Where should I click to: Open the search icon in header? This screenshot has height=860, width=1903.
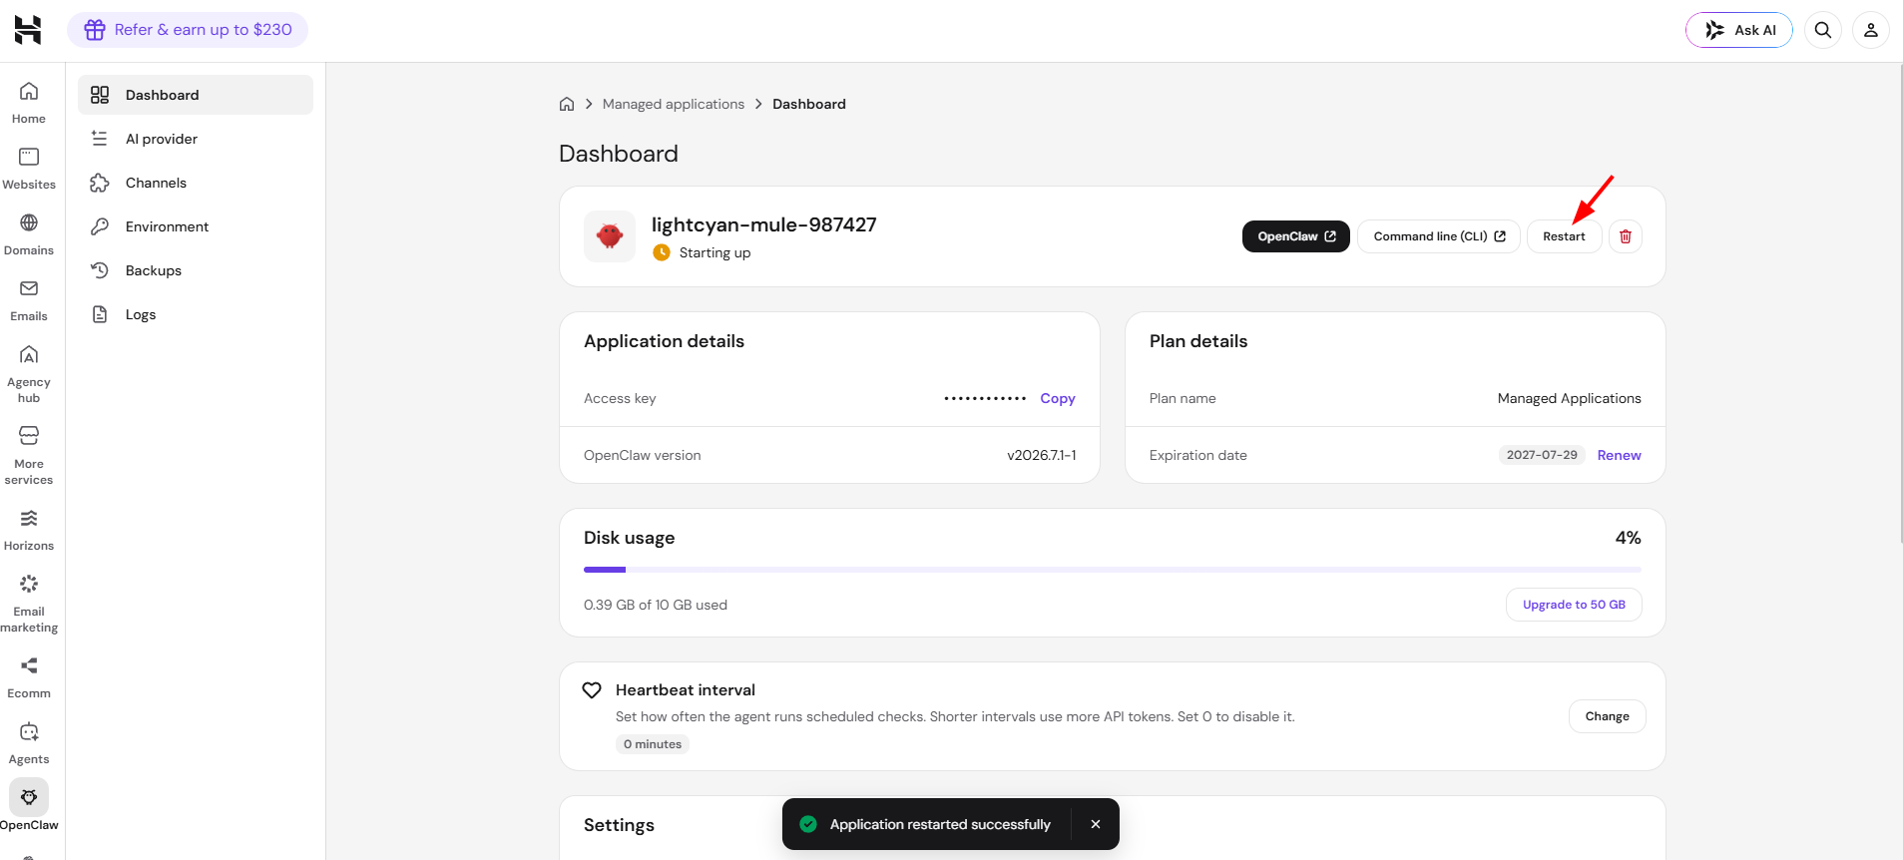pyautogui.click(x=1823, y=30)
